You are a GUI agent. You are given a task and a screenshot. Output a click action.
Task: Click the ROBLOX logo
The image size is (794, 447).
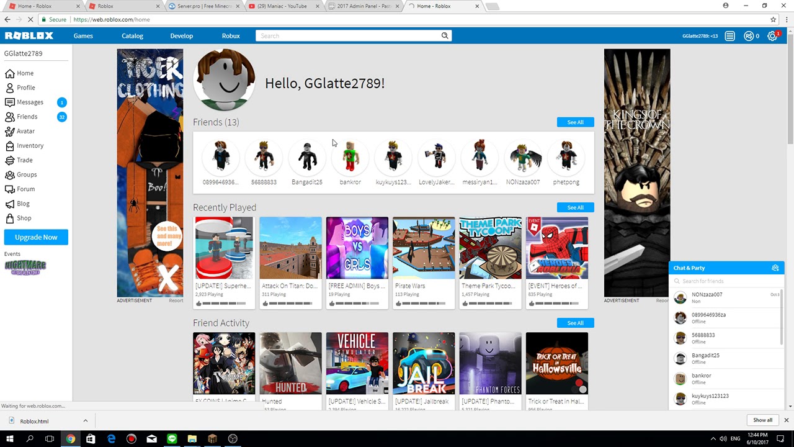pyautogui.click(x=29, y=36)
